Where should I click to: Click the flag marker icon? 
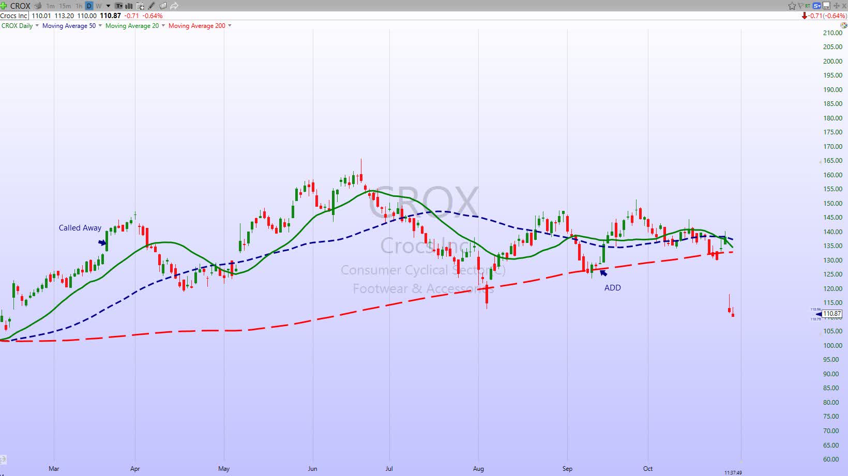[x=800, y=6]
